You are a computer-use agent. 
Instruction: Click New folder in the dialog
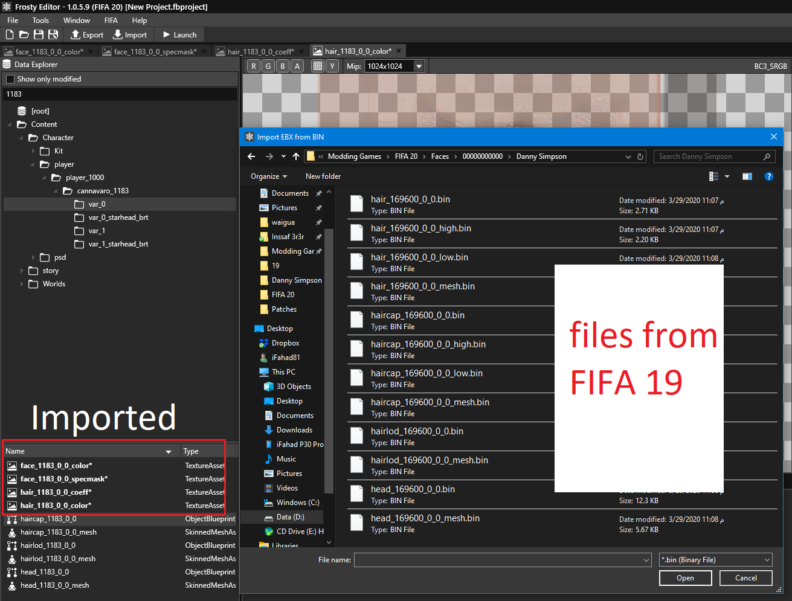tap(323, 176)
